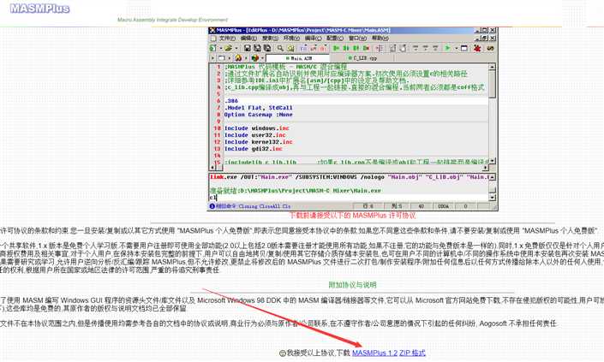
Task: Download via the MASMPlus 1.2 link
Action: click(374, 353)
